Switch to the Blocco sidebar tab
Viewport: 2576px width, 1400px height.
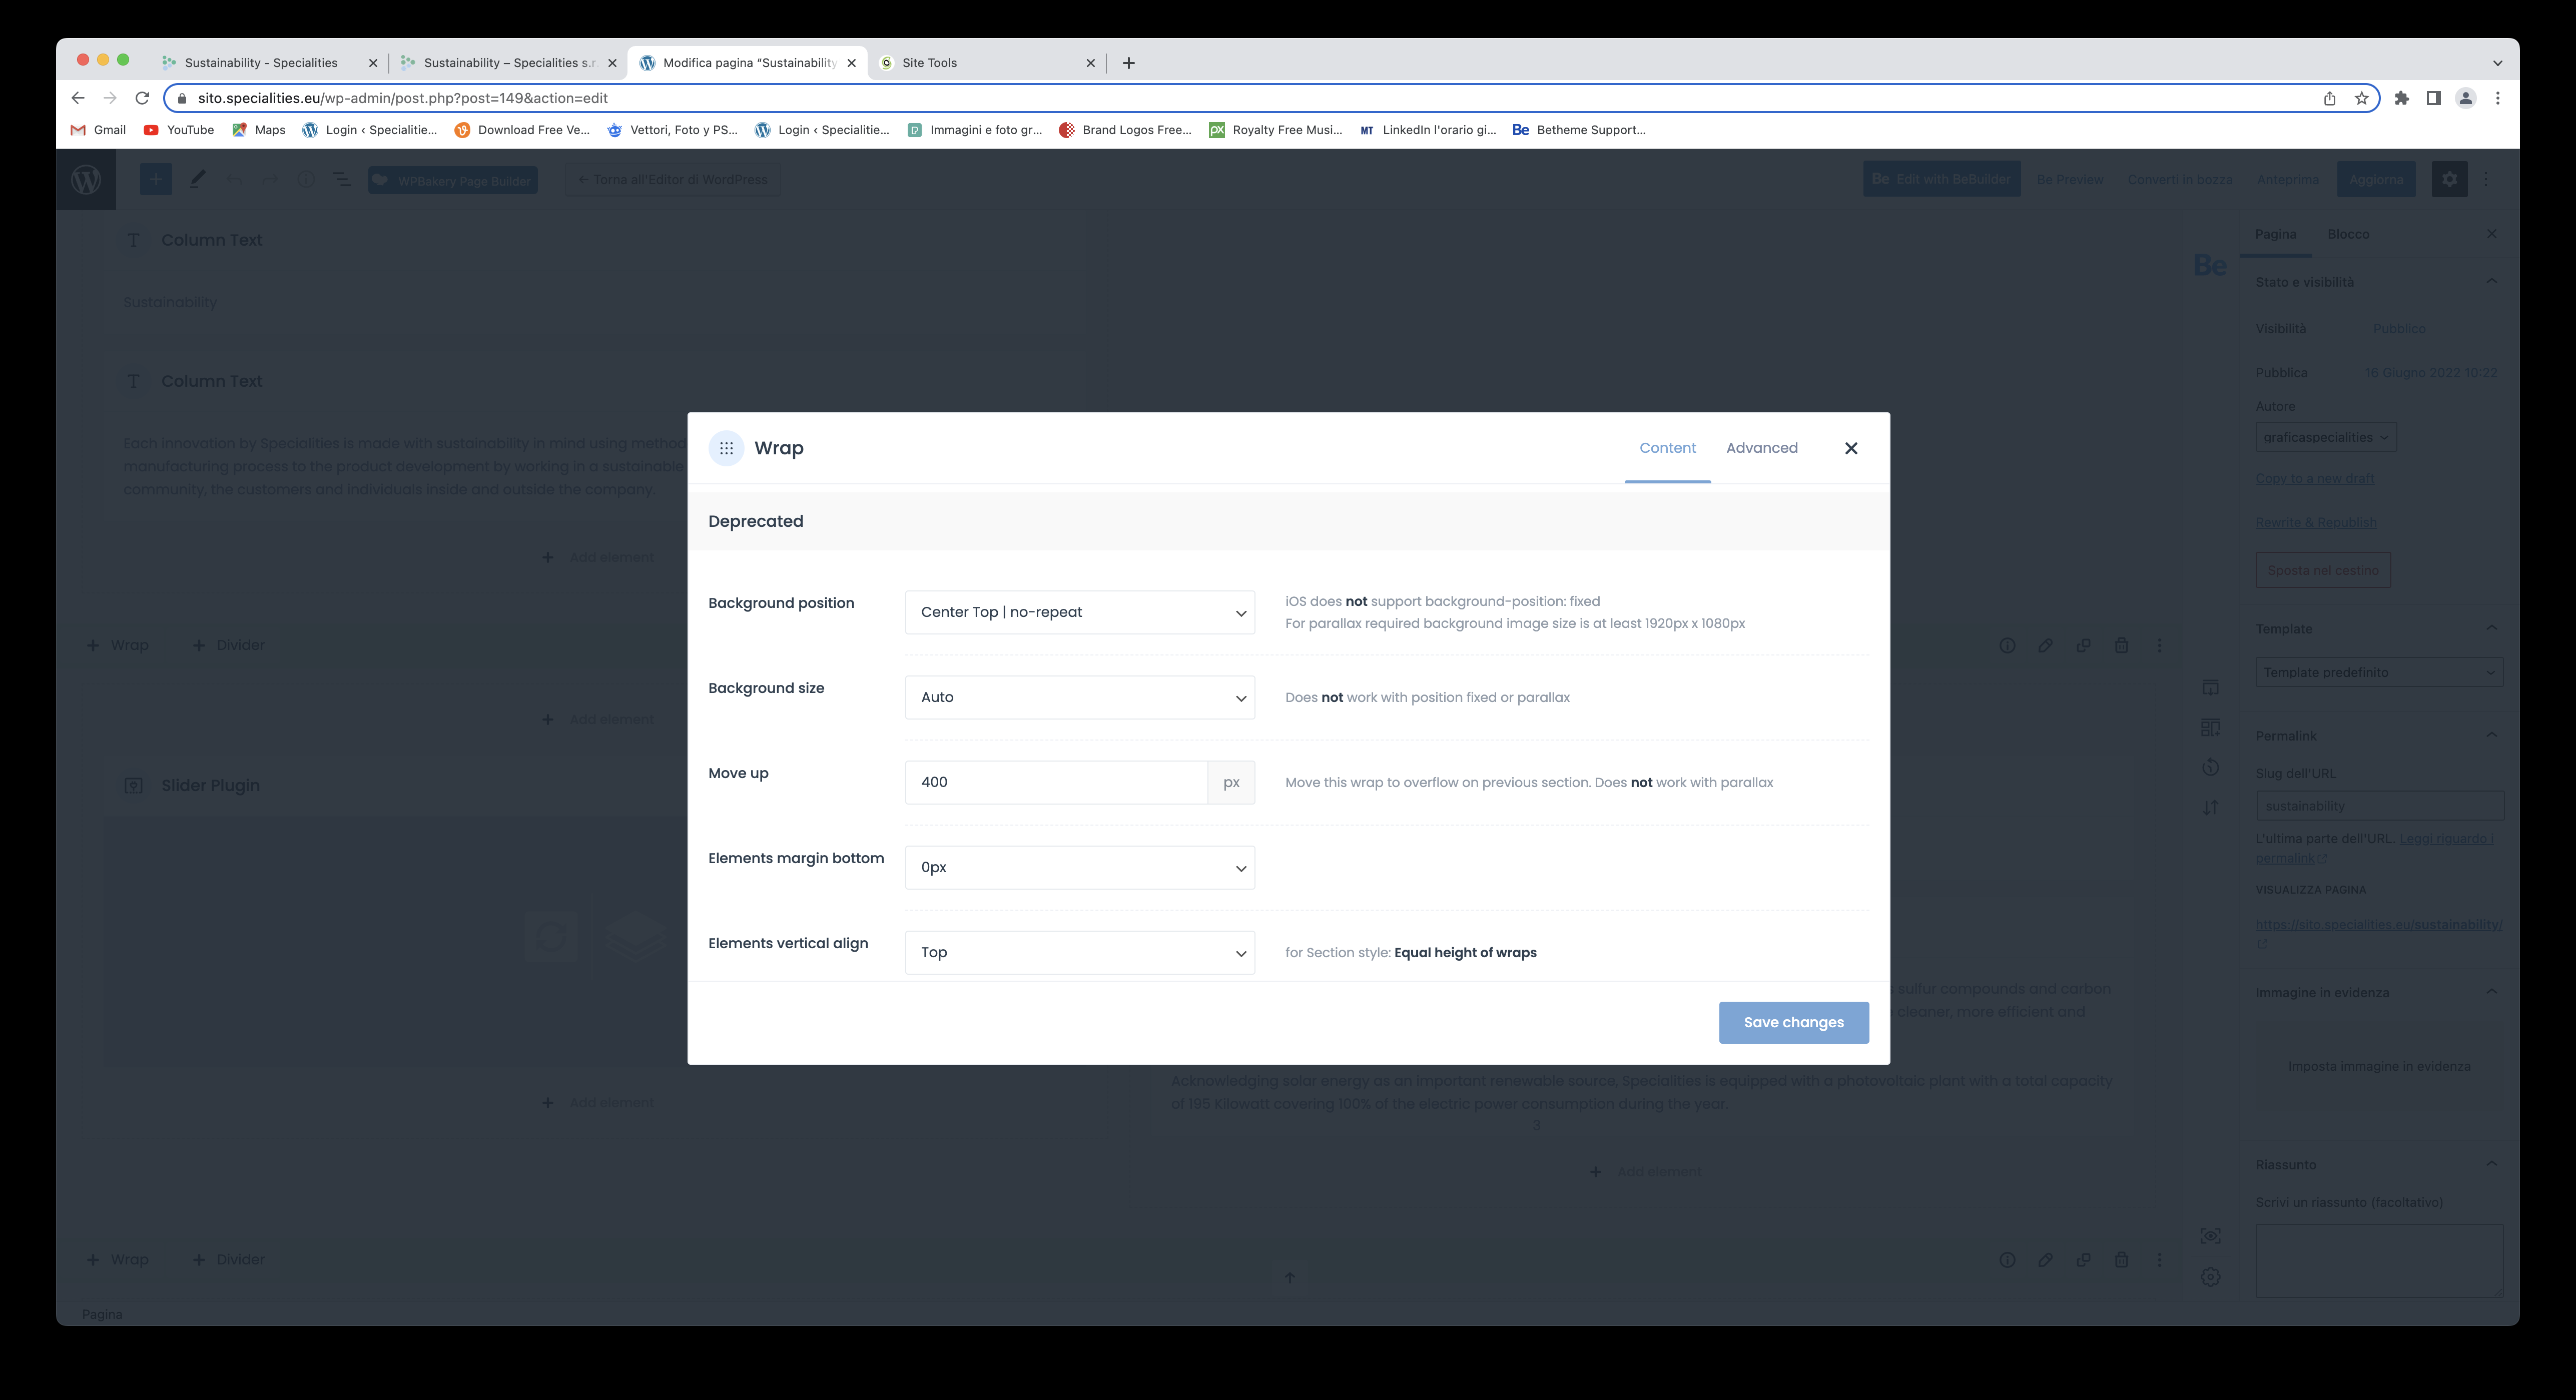pyautogui.click(x=2348, y=234)
